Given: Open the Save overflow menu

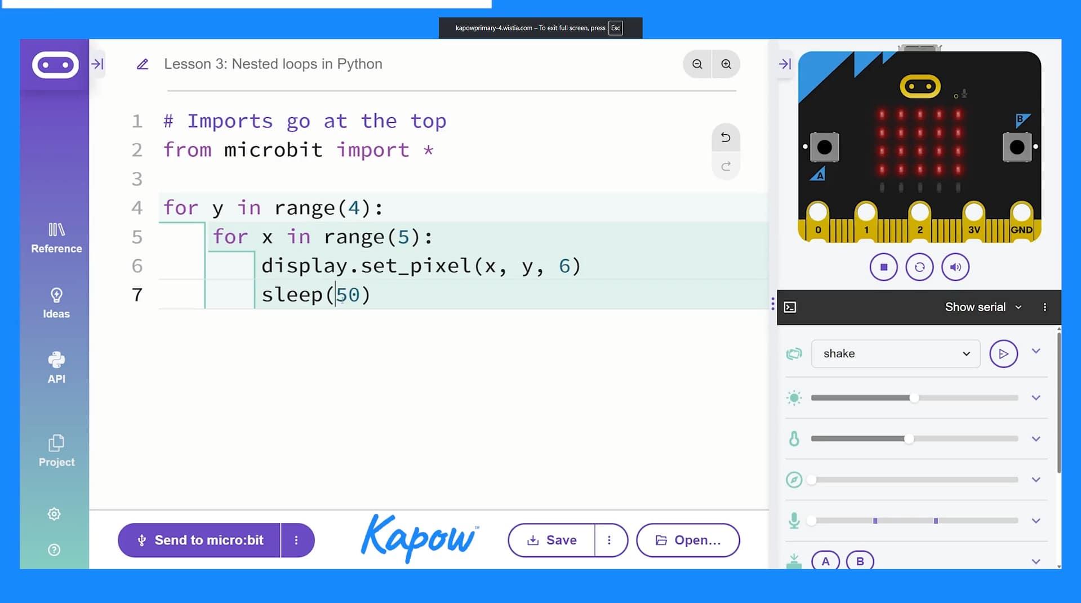Looking at the screenshot, I should click(x=609, y=540).
